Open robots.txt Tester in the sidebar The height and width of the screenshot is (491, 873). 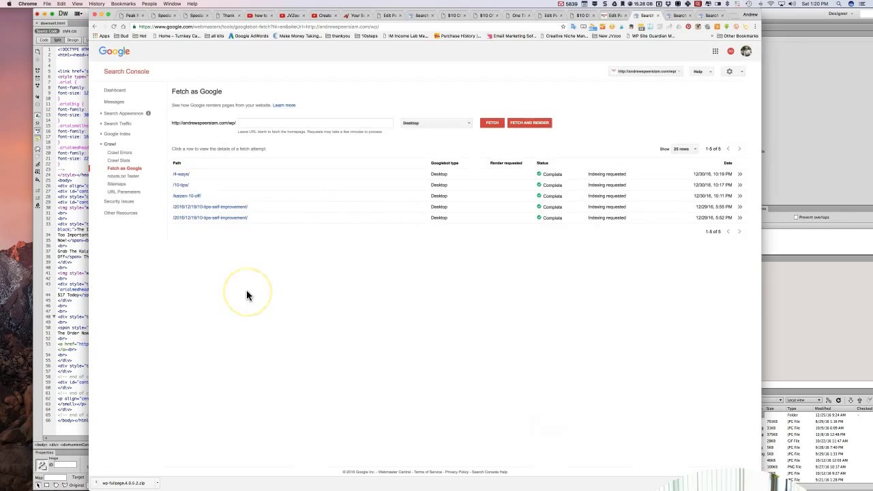tap(123, 176)
